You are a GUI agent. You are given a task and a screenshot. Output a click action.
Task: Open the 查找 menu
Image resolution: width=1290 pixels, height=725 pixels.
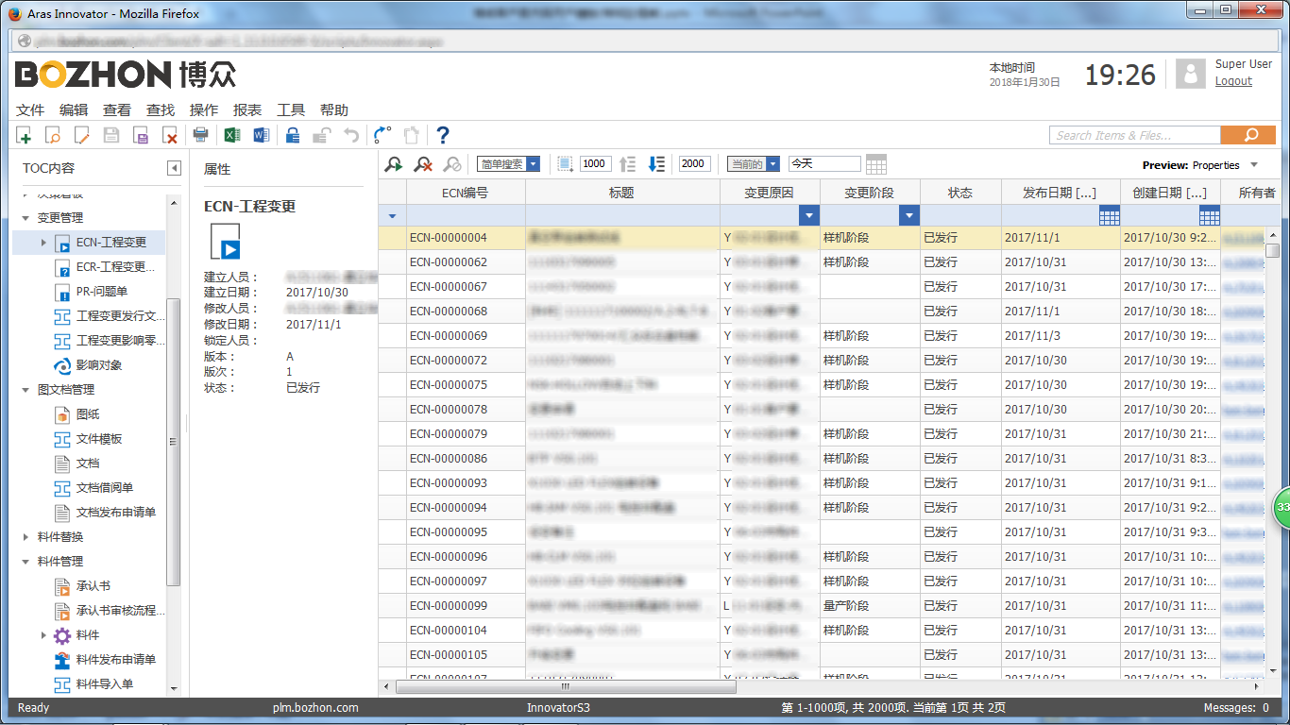[161, 110]
